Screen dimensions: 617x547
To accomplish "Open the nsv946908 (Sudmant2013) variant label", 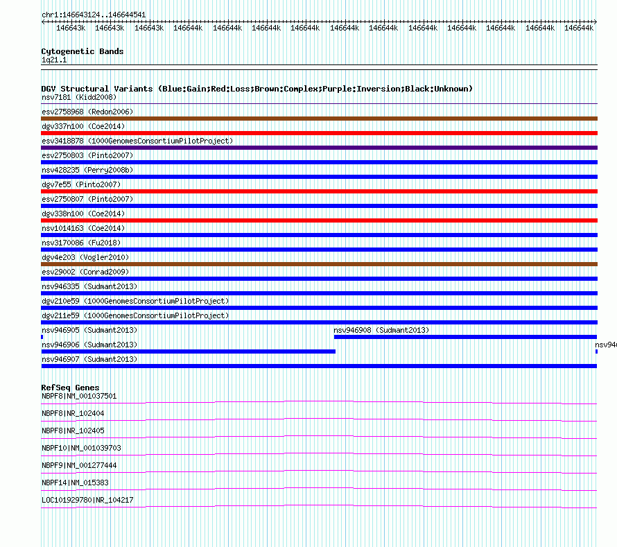I will pyautogui.click(x=381, y=330).
